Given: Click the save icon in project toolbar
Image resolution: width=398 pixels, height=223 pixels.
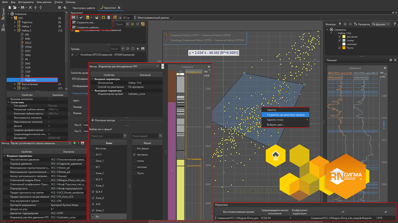Looking at the screenshot, I should [23, 7].
